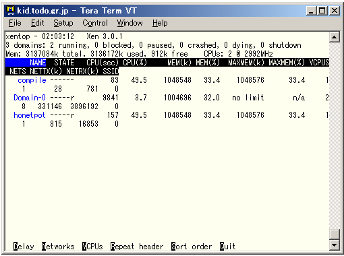This screenshot has height=256, width=344.
Task: Click the '0 shutdown' status text
Action: (281, 45)
